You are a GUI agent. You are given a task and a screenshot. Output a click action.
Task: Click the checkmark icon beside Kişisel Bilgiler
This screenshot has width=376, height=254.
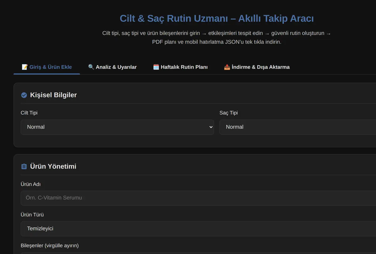(x=24, y=95)
